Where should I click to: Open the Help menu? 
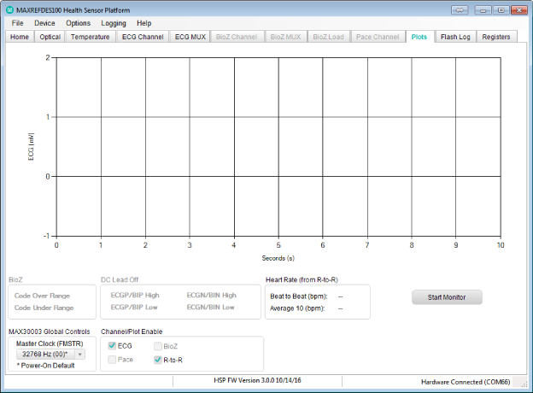coord(144,23)
